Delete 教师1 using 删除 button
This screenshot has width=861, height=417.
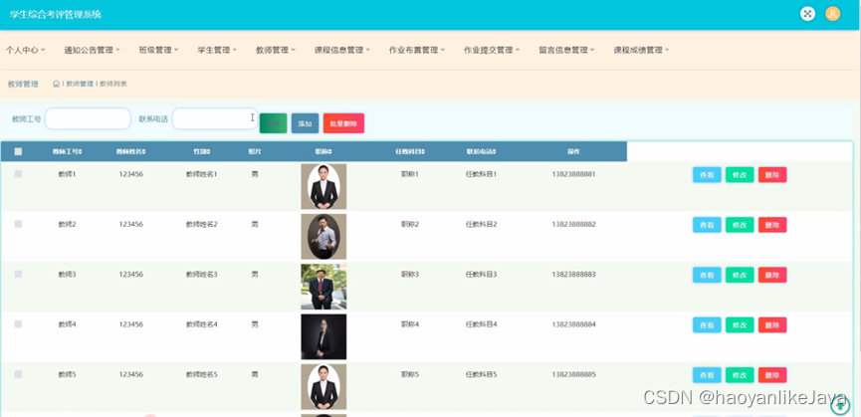tap(772, 175)
